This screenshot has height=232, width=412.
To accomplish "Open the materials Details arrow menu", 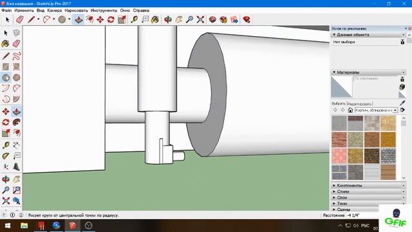I will (402, 110).
